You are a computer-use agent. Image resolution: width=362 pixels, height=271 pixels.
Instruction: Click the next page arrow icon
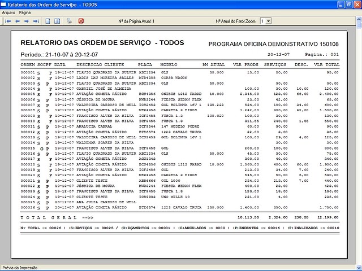[x=27, y=21]
